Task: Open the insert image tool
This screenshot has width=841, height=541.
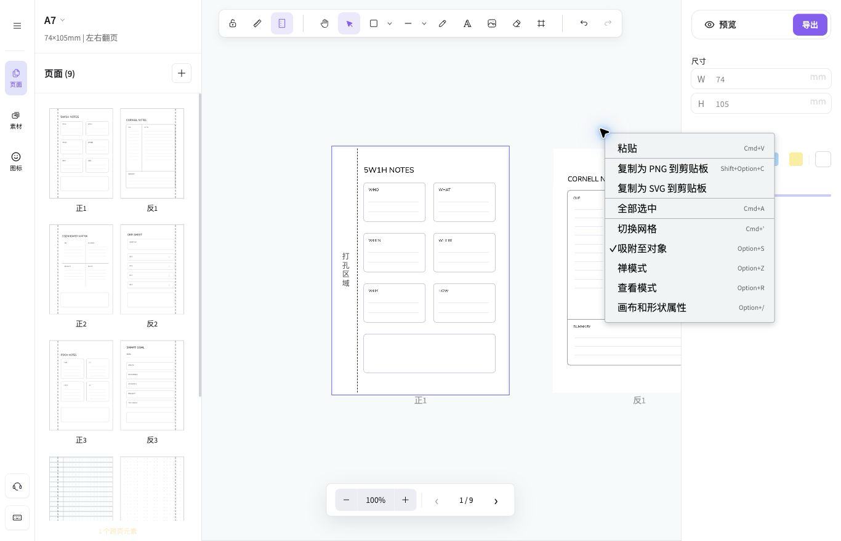Action: [x=492, y=23]
